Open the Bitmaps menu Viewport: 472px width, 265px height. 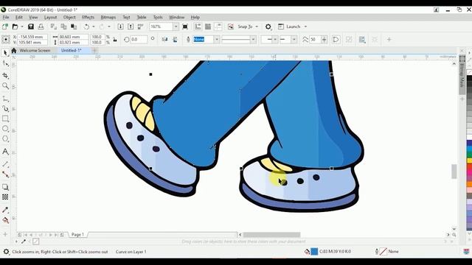coord(108,18)
